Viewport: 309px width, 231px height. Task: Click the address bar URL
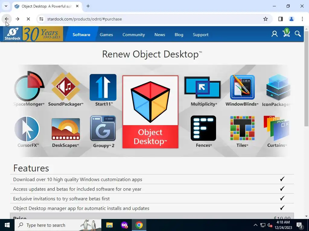pyautogui.click(x=84, y=19)
